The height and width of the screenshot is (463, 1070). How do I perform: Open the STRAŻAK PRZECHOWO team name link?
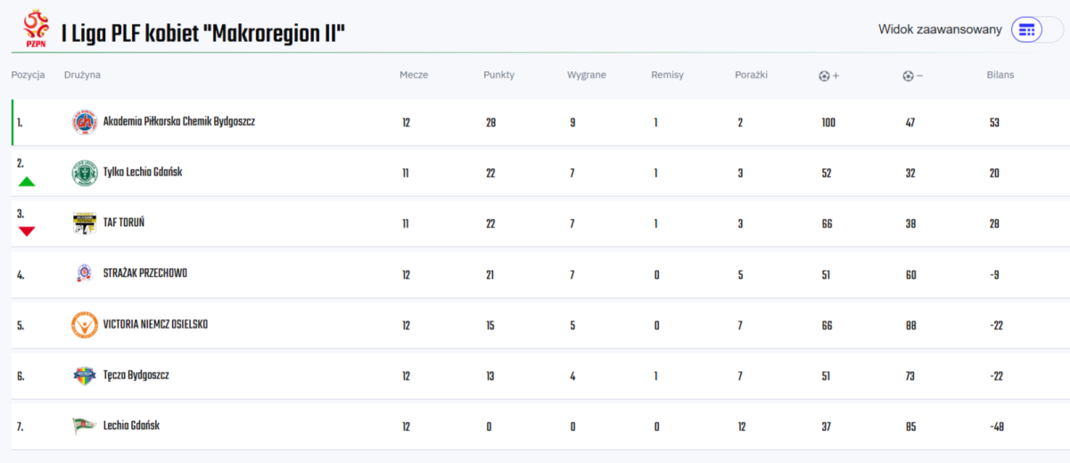[x=145, y=274]
